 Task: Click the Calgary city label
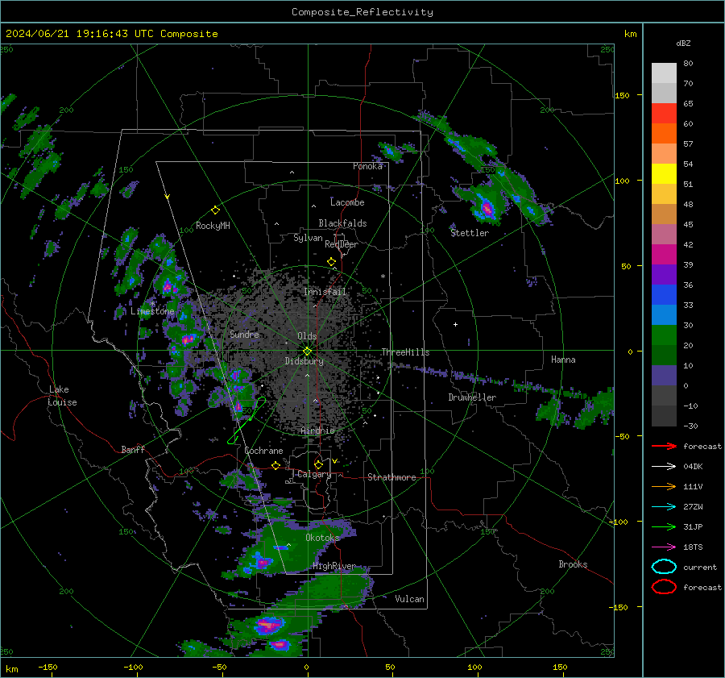point(314,474)
